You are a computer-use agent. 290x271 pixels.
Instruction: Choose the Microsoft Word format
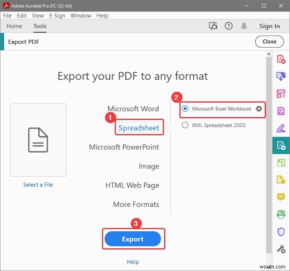133,109
